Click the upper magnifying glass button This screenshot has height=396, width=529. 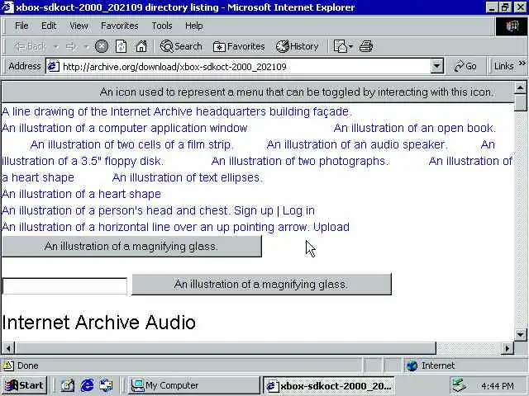pyautogui.click(x=131, y=246)
